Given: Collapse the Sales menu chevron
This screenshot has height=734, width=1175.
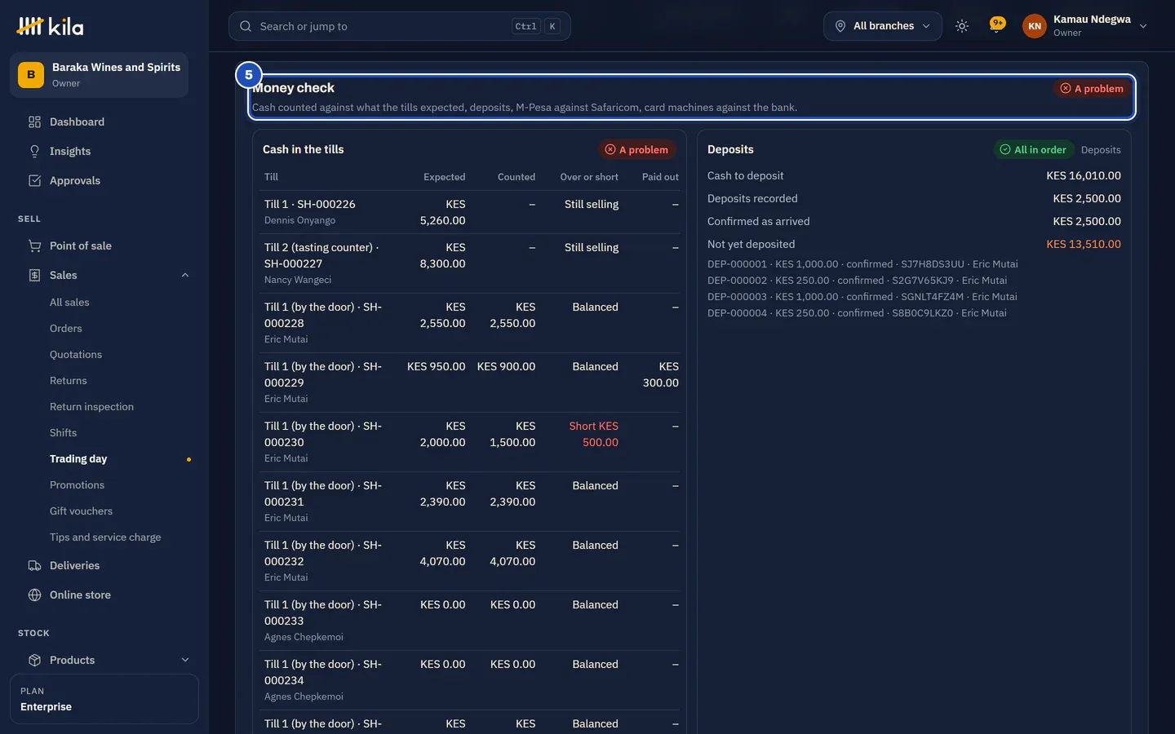Looking at the screenshot, I should (x=185, y=276).
